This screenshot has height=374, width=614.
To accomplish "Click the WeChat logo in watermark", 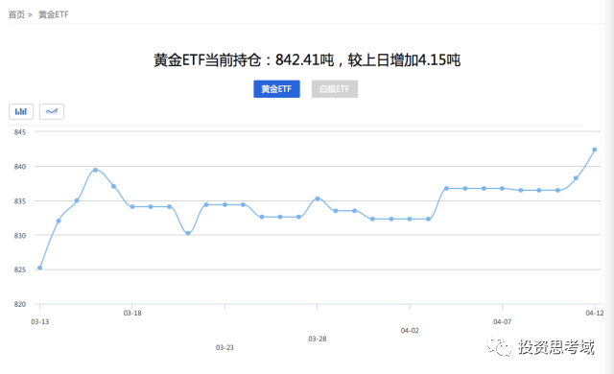I will (499, 346).
